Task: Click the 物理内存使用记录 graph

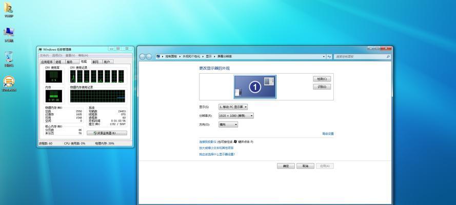Action: [x=97, y=96]
